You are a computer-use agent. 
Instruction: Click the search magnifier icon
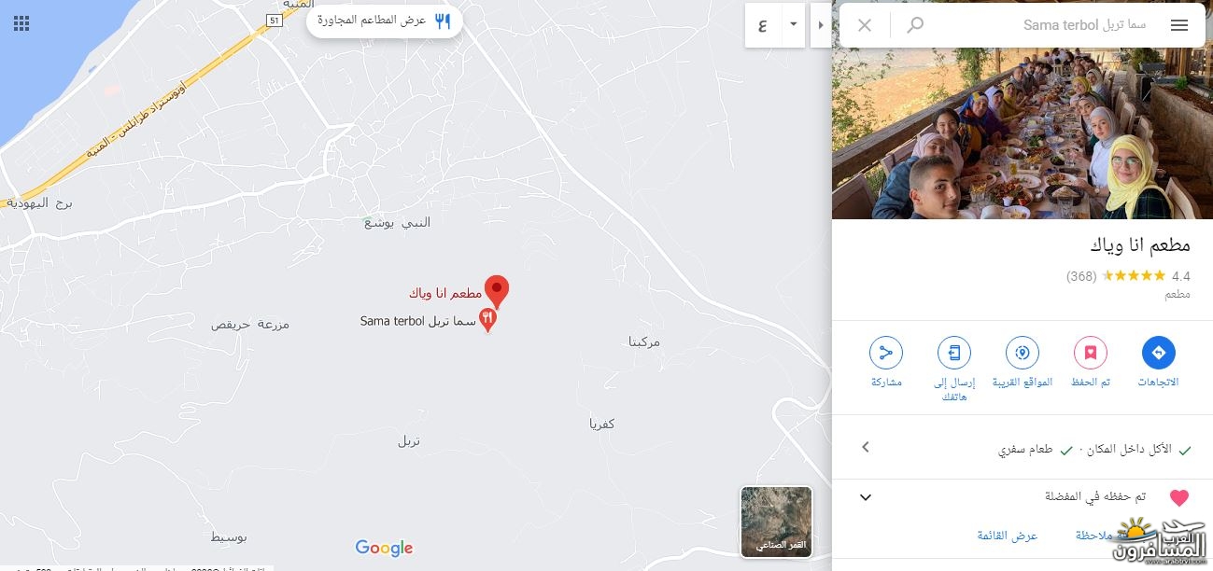tap(915, 25)
